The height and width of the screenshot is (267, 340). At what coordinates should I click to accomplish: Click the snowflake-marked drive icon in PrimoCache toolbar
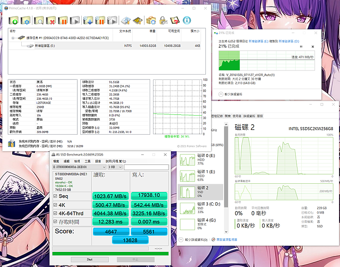25,20
